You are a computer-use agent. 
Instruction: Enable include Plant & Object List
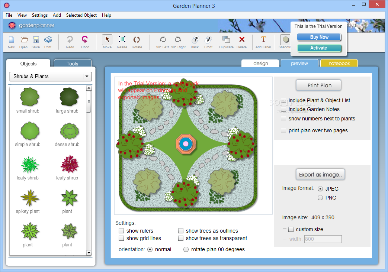pos(283,100)
